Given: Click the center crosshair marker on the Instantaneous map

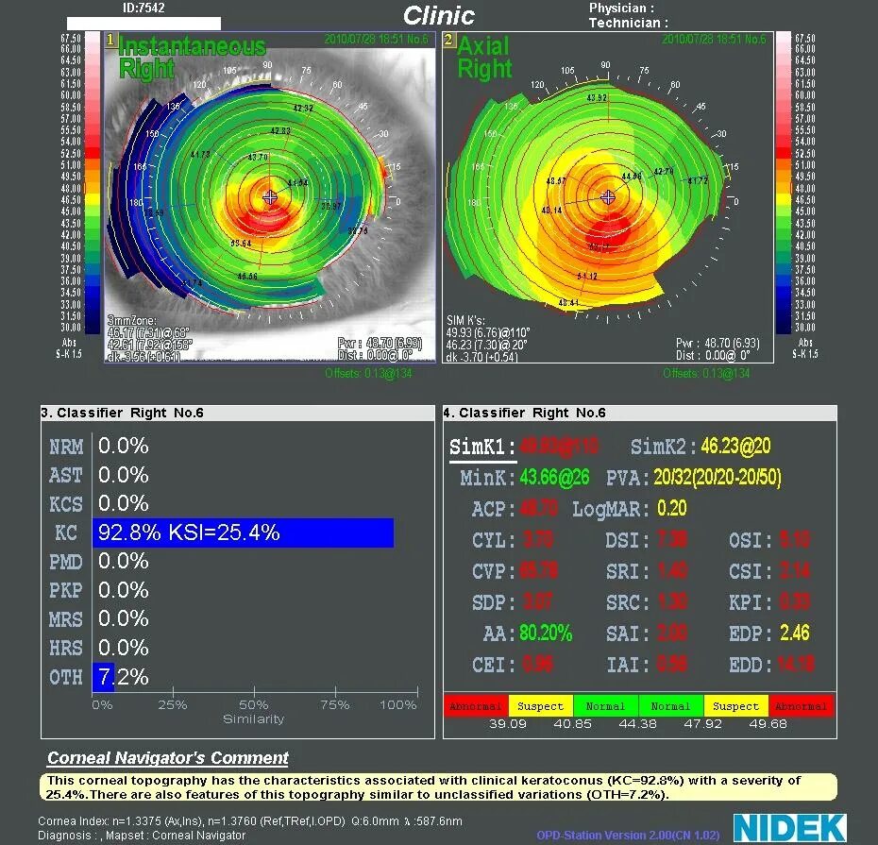Looking at the screenshot, I should 270,197.
